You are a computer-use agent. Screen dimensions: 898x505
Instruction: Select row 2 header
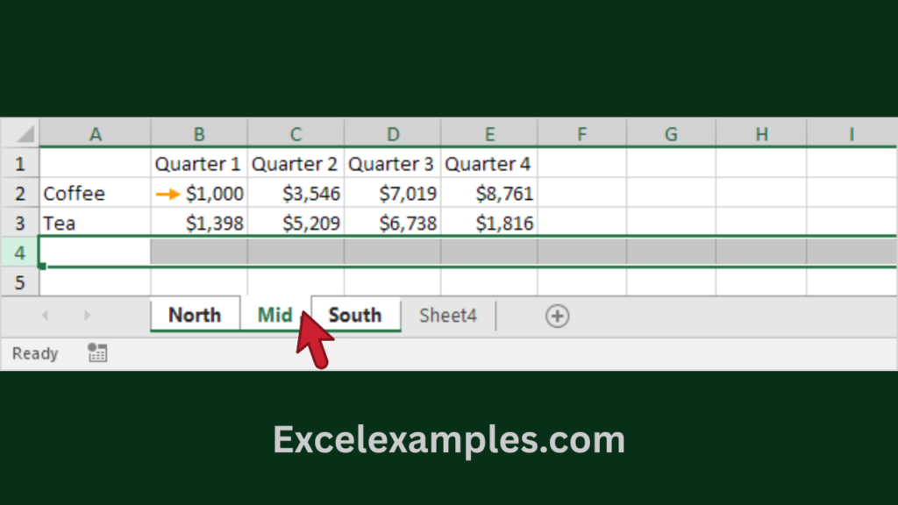(19, 193)
